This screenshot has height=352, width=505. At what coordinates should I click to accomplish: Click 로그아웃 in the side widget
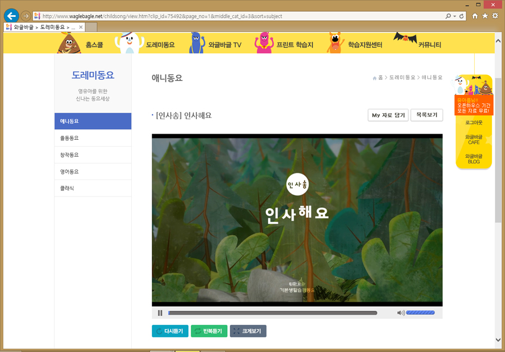tap(474, 122)
